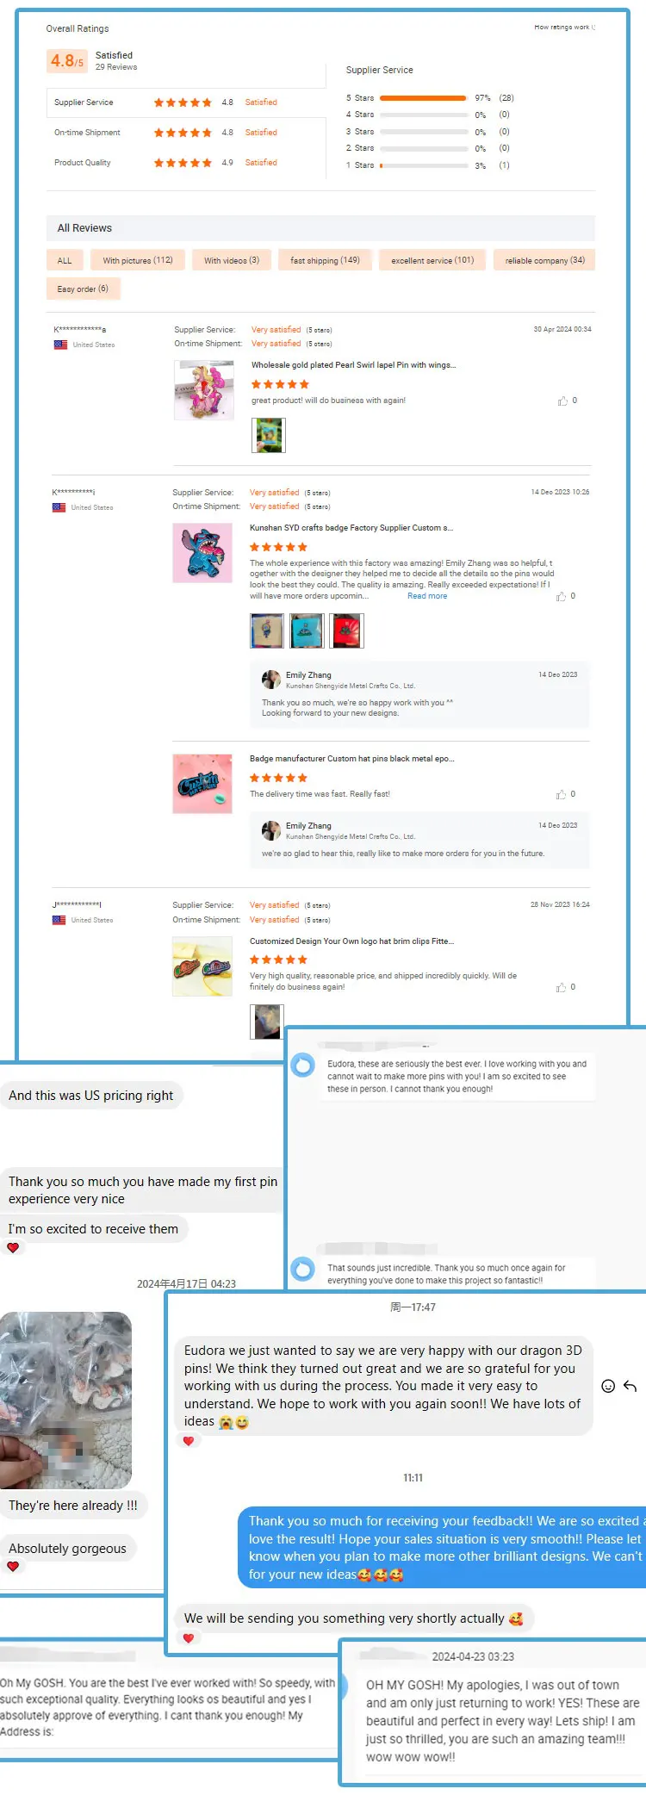Filter reviews With pictures (112)
Viewport: 646px width, 1795px height.
[138, 260]
